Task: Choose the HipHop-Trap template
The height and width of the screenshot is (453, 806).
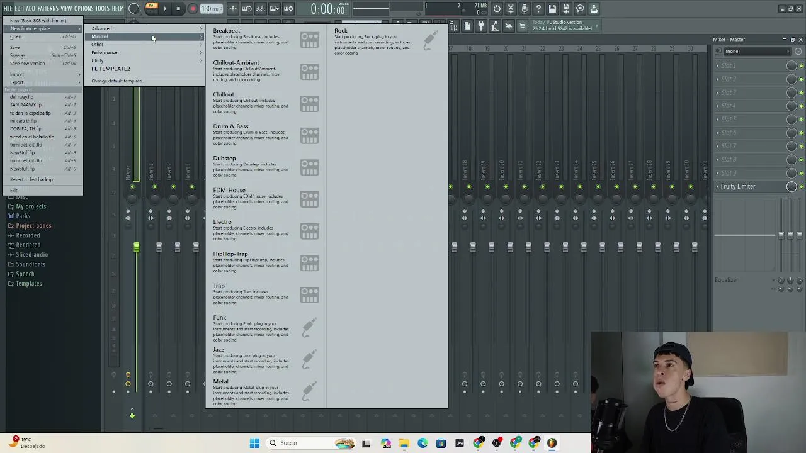Action: (x=266, y=262)
